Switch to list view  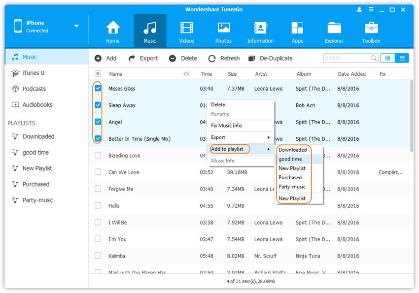point(402,58)
